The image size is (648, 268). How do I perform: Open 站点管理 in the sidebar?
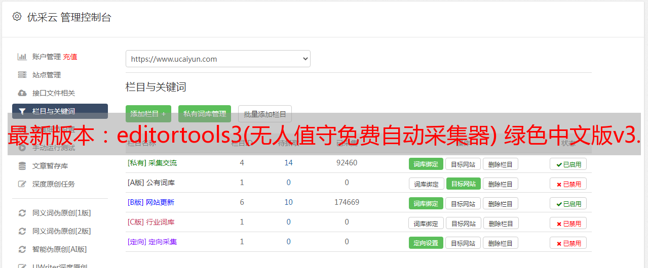click(x=46, y=75)
